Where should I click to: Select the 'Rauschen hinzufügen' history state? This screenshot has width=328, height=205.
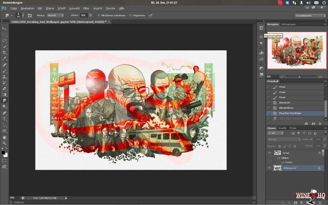click(295, 113)
